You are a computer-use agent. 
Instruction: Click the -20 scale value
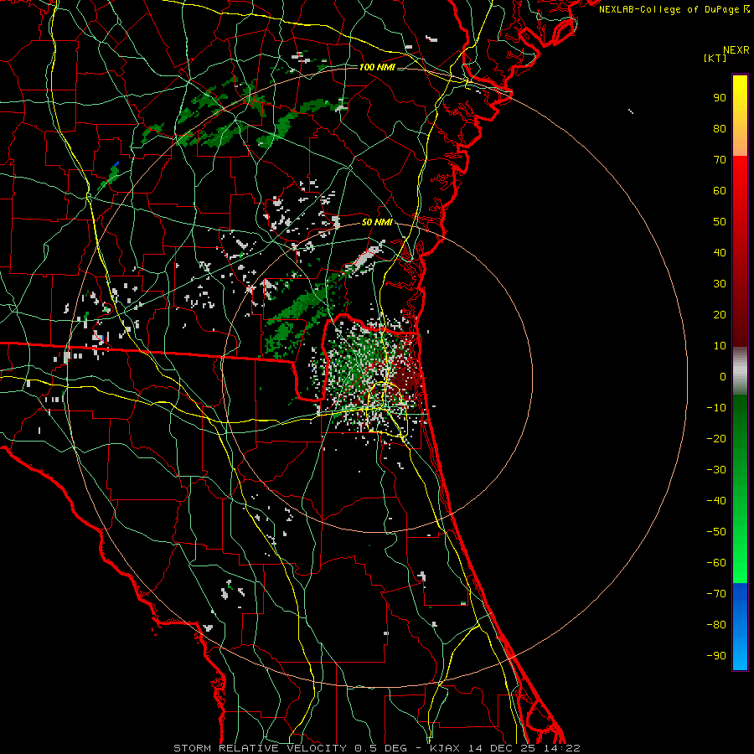(x=716, y=439)
